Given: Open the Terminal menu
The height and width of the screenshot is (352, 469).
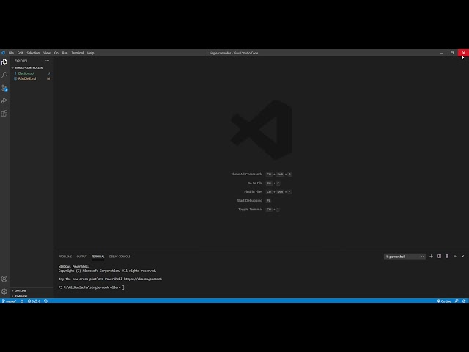Looking at the screenshot, I should click(x=77, y=53).
